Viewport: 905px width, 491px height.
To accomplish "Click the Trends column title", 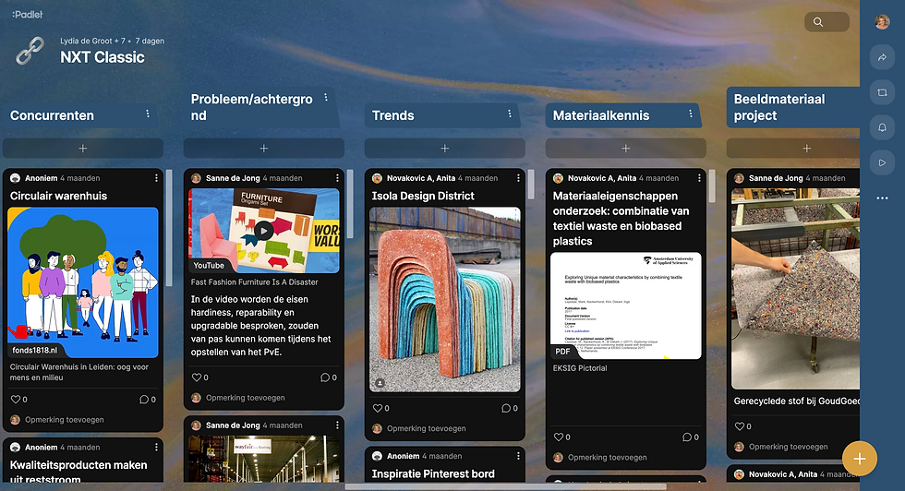I will (393, 115).
